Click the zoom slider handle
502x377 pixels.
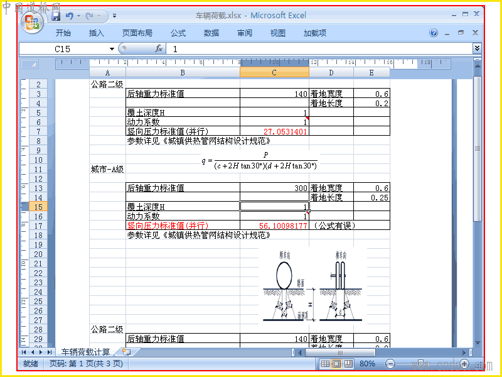[x=421, y=364]
